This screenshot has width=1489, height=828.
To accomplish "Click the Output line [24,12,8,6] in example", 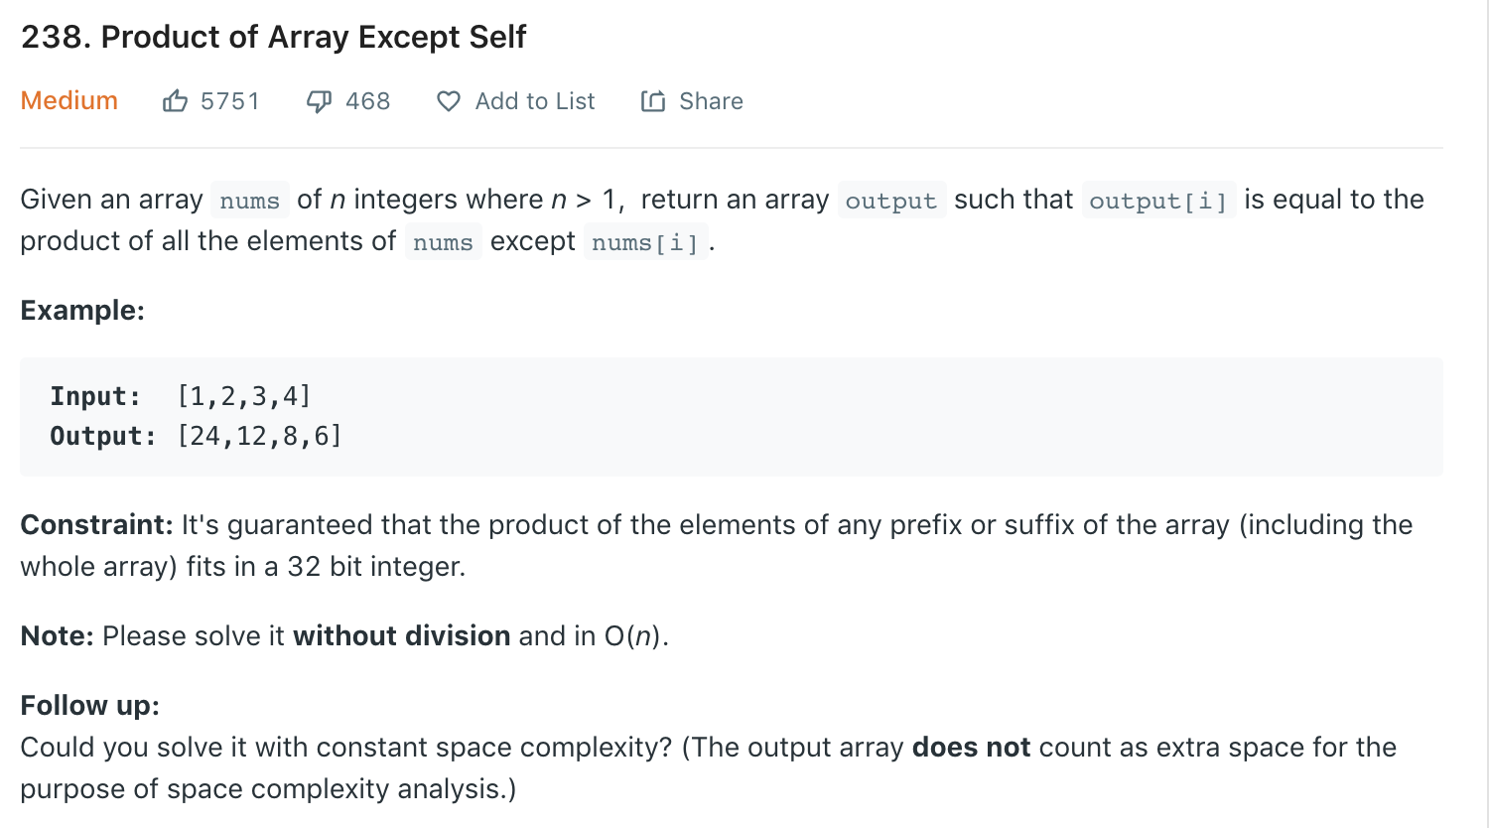I will (x=197, y=436).
